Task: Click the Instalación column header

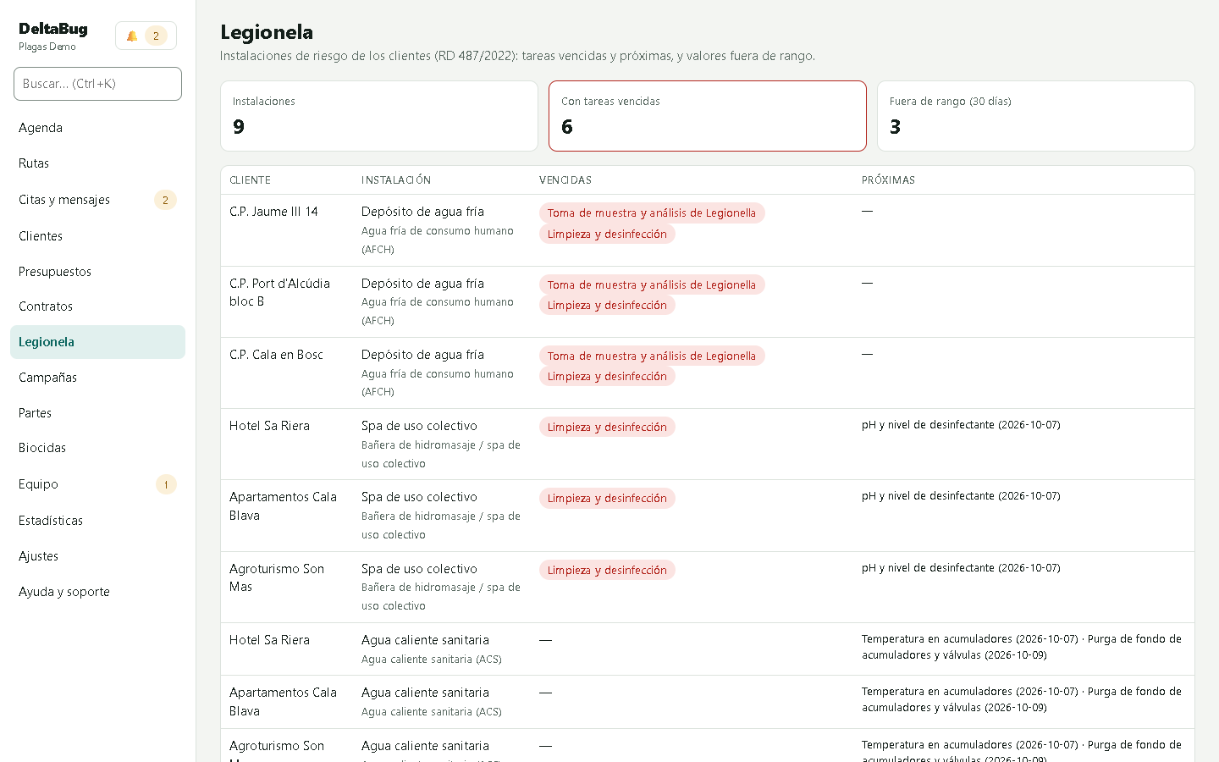Action: coord(396,180)
